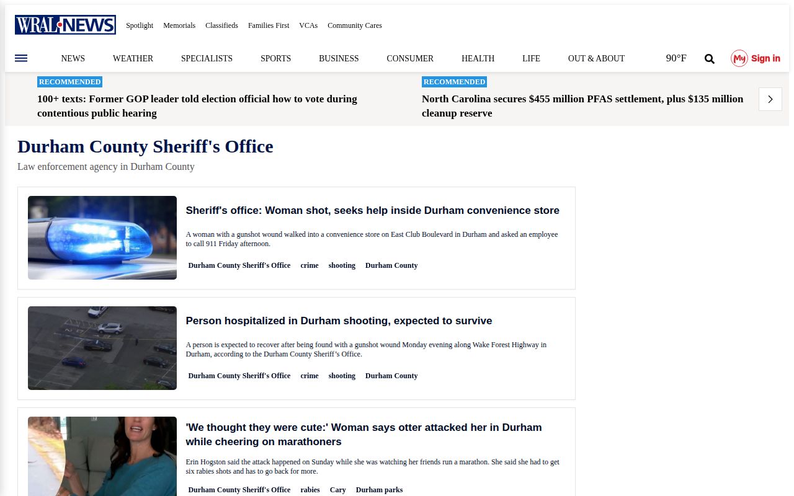This screenshot has height=496, width=794.
Task: Click the otter attack woman thumbnail
Action: tap(102, 456)
